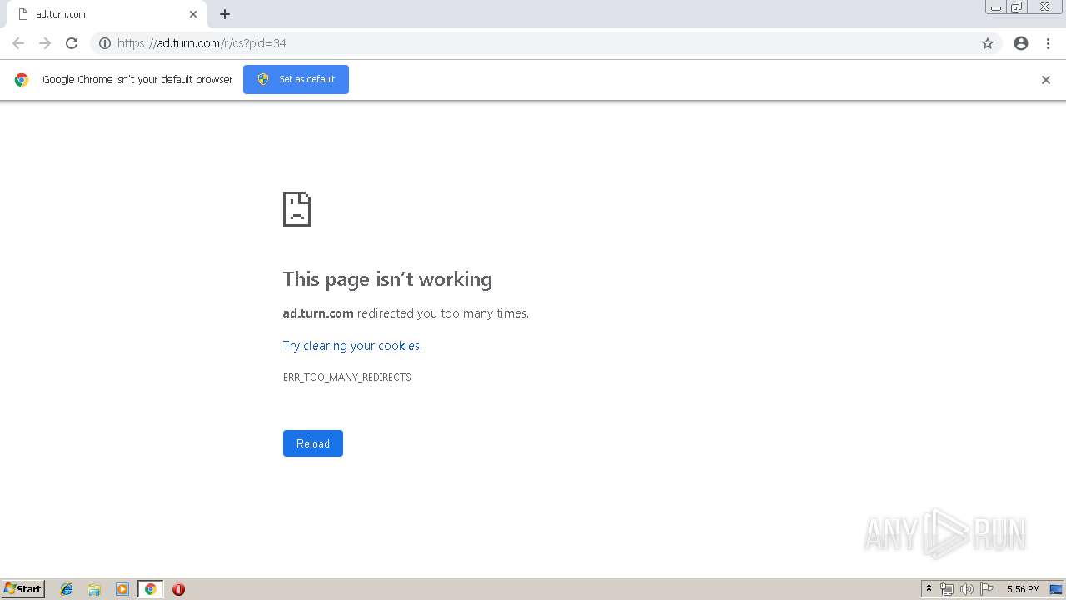Set Chrome as default browser
This screenshot has height=600, width=1066.
coord(296,79)
